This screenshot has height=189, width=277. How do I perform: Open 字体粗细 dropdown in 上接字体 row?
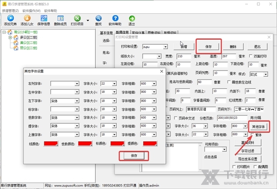tap(154, 135)
